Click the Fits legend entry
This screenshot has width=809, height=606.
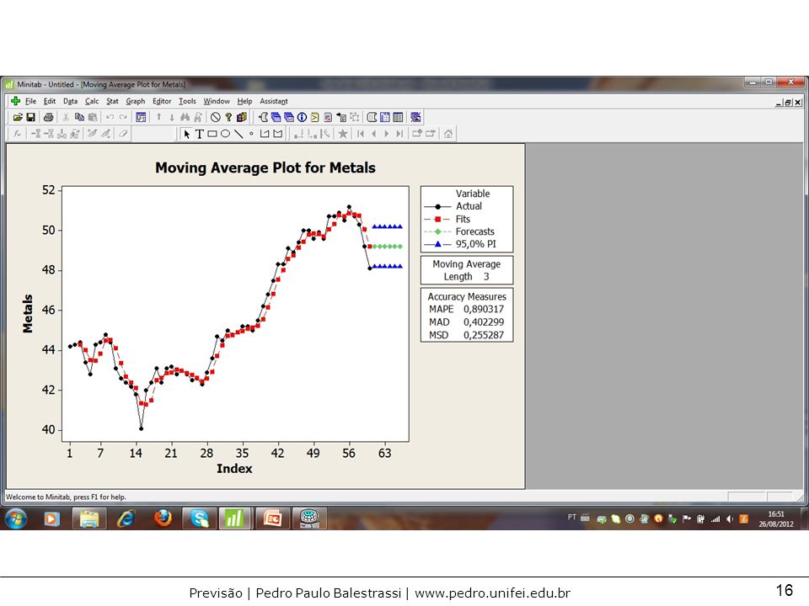pos(463,219)
